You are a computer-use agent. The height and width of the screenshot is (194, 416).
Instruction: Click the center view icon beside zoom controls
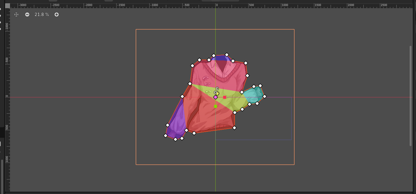point(16,15)
